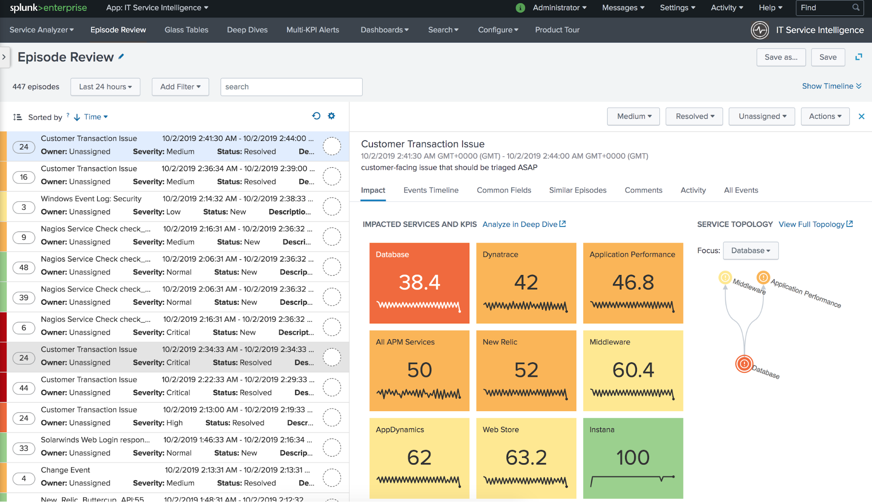Select the circle for Customer Transaction Issue 2:41:30 episode
Image resolution: width=872 pixels, height=502 pixels.
click(332, 146)
